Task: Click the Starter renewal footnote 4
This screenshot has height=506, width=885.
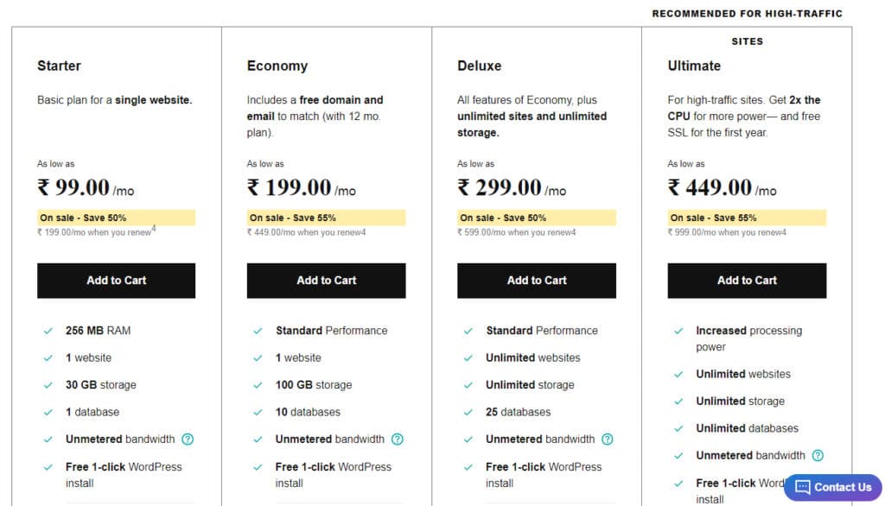Action: tap(154, 229)
